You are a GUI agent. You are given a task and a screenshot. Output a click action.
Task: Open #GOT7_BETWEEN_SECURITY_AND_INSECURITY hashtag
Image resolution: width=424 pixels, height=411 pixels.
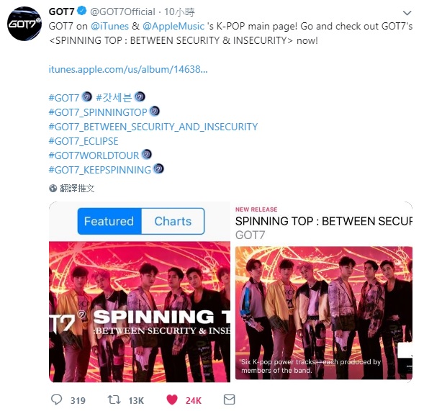pos(153,127)
